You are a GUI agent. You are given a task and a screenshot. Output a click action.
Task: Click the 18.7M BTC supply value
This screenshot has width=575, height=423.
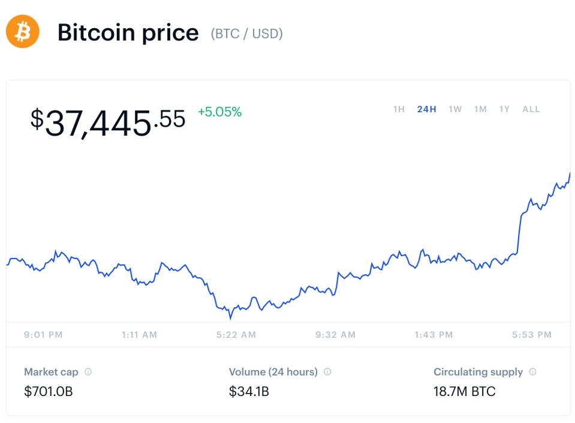465,392
